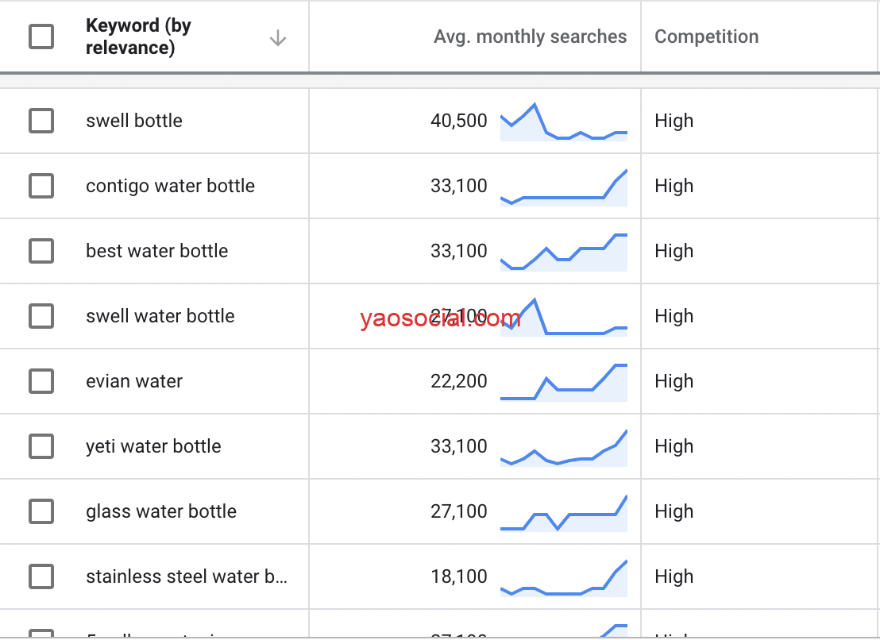Tick the best water bottle checkbox
The height and width of the screenshot is (640, 880).
click(x=41, y=251)
